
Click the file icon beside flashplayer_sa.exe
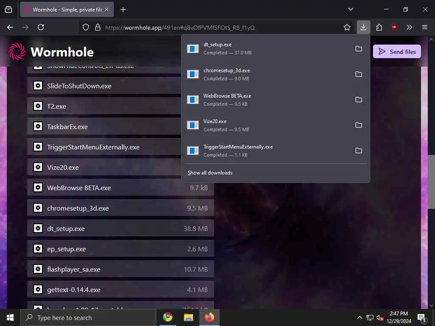(38, 269)
